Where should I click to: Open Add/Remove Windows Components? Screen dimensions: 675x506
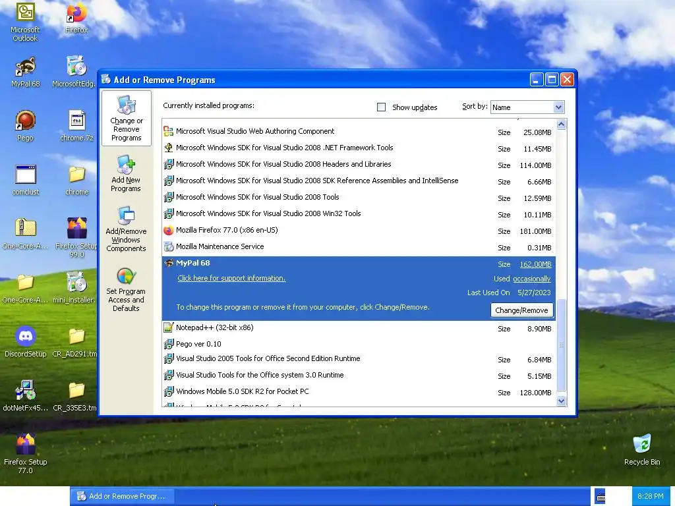tap(126, 229)
